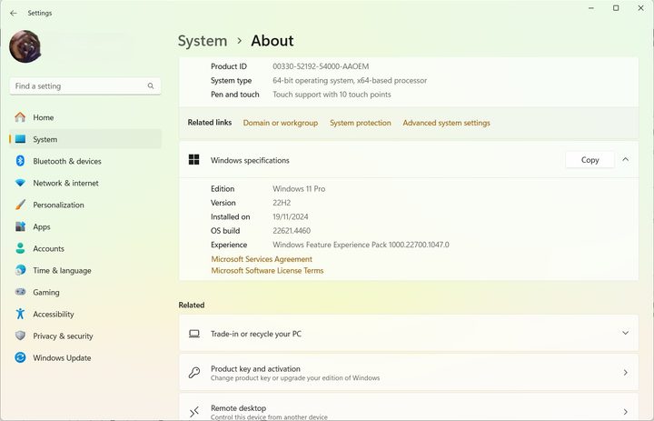Screen dimensions: 654x421
Task: Click the Remote desktop icon
Action: tap(194, 412)
